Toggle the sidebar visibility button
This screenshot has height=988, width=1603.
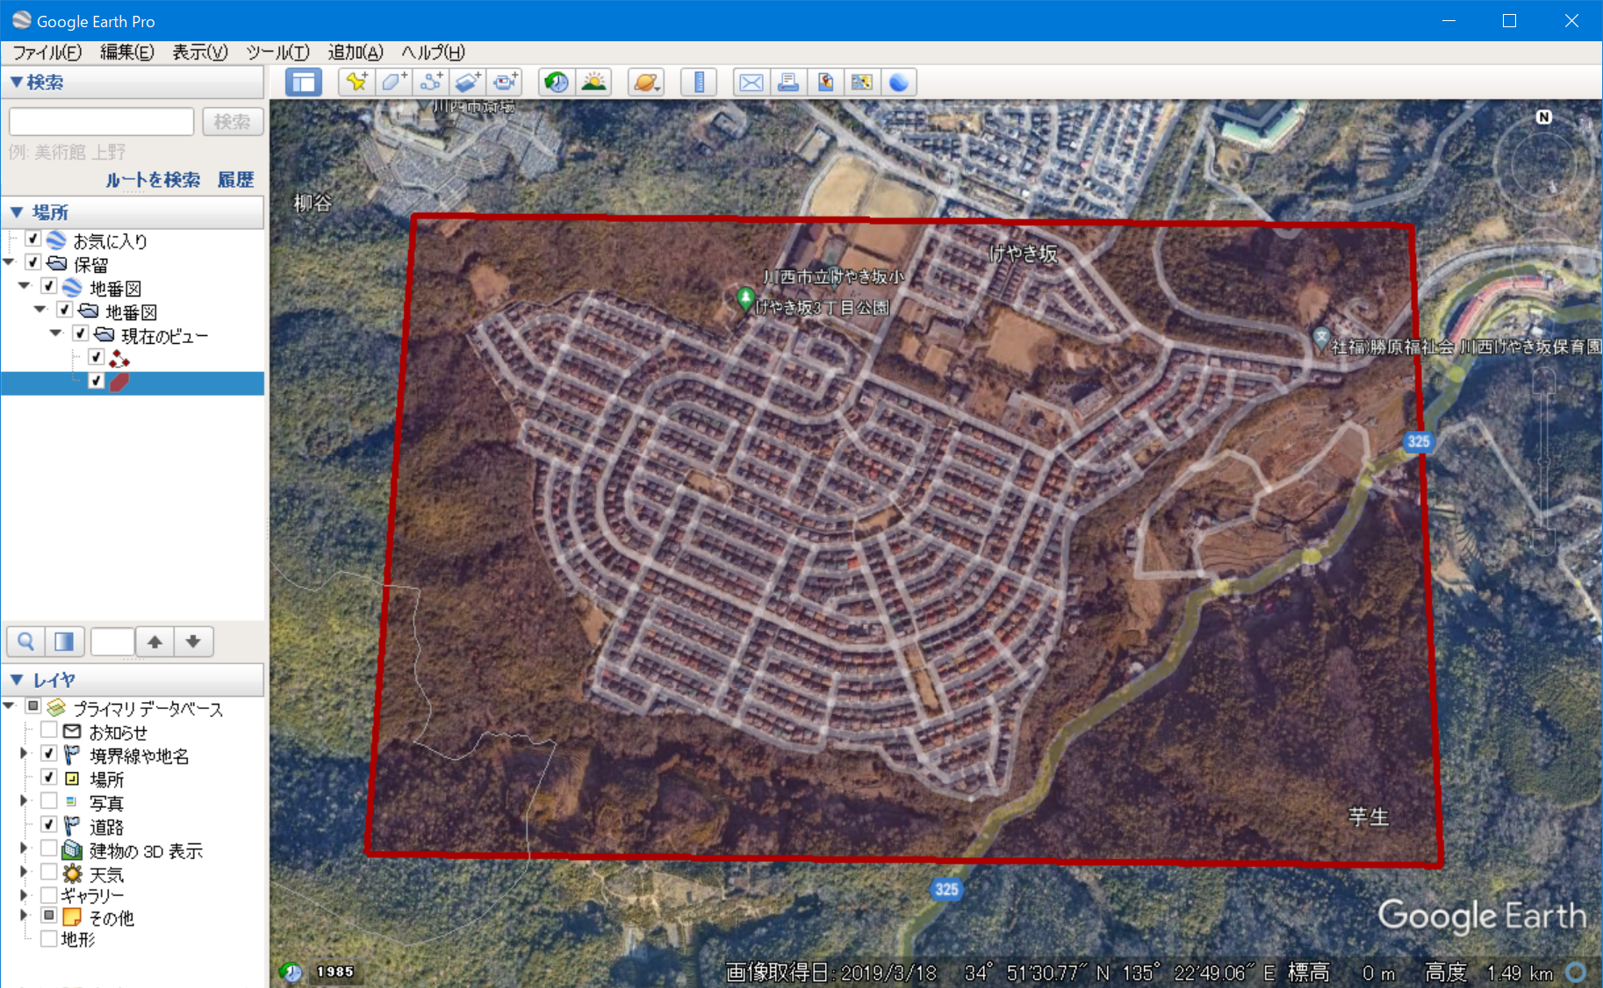click(304, 82)
